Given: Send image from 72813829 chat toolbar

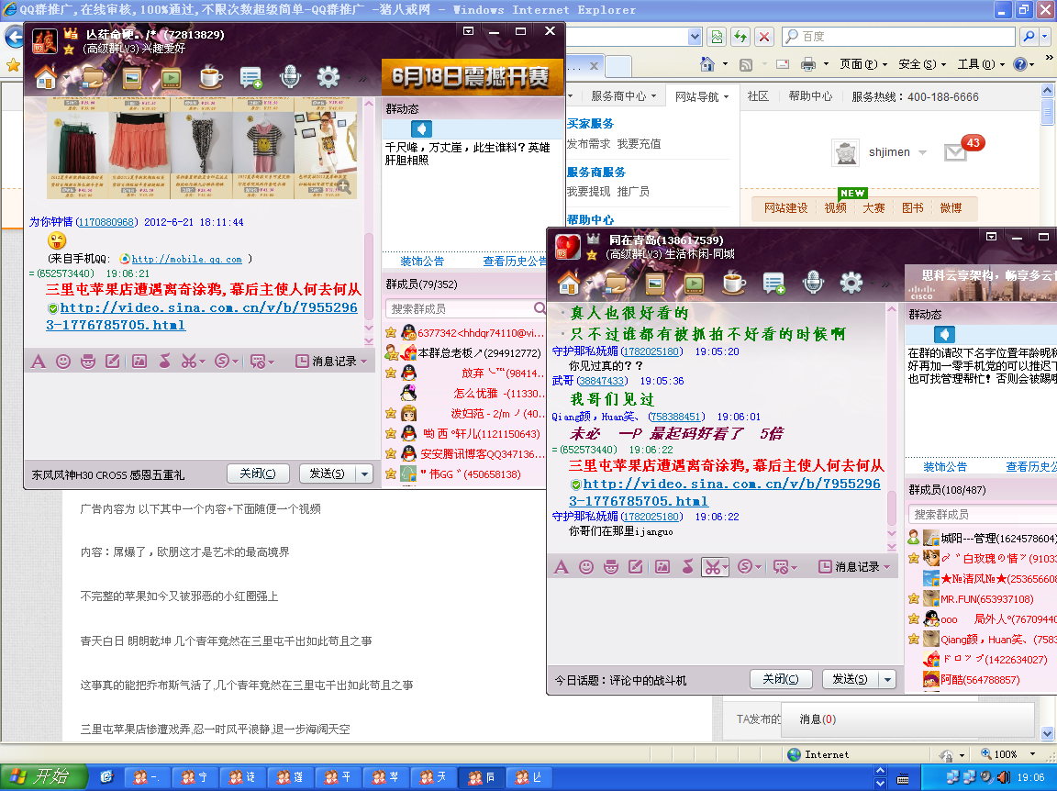Looking at the screenshot, I should [x=139, y=362].
